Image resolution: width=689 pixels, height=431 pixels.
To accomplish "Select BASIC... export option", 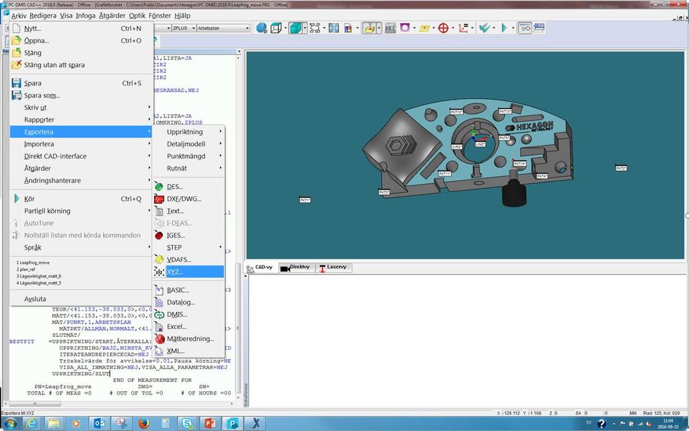I will pos(189,290).
